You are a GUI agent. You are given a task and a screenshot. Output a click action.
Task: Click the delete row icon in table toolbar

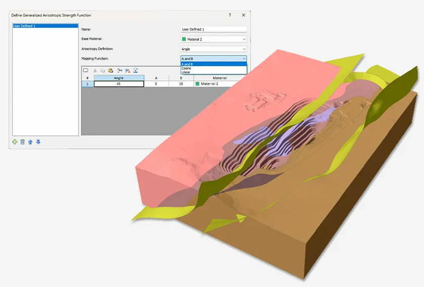point(128,71)
